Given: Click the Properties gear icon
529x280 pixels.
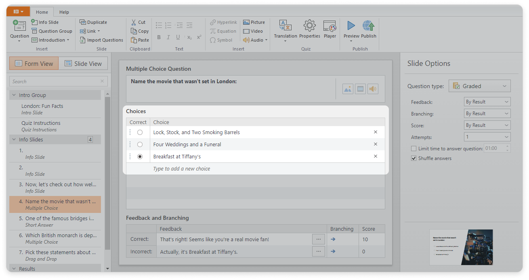Looking at the screenshot, I should coord(309,27).
